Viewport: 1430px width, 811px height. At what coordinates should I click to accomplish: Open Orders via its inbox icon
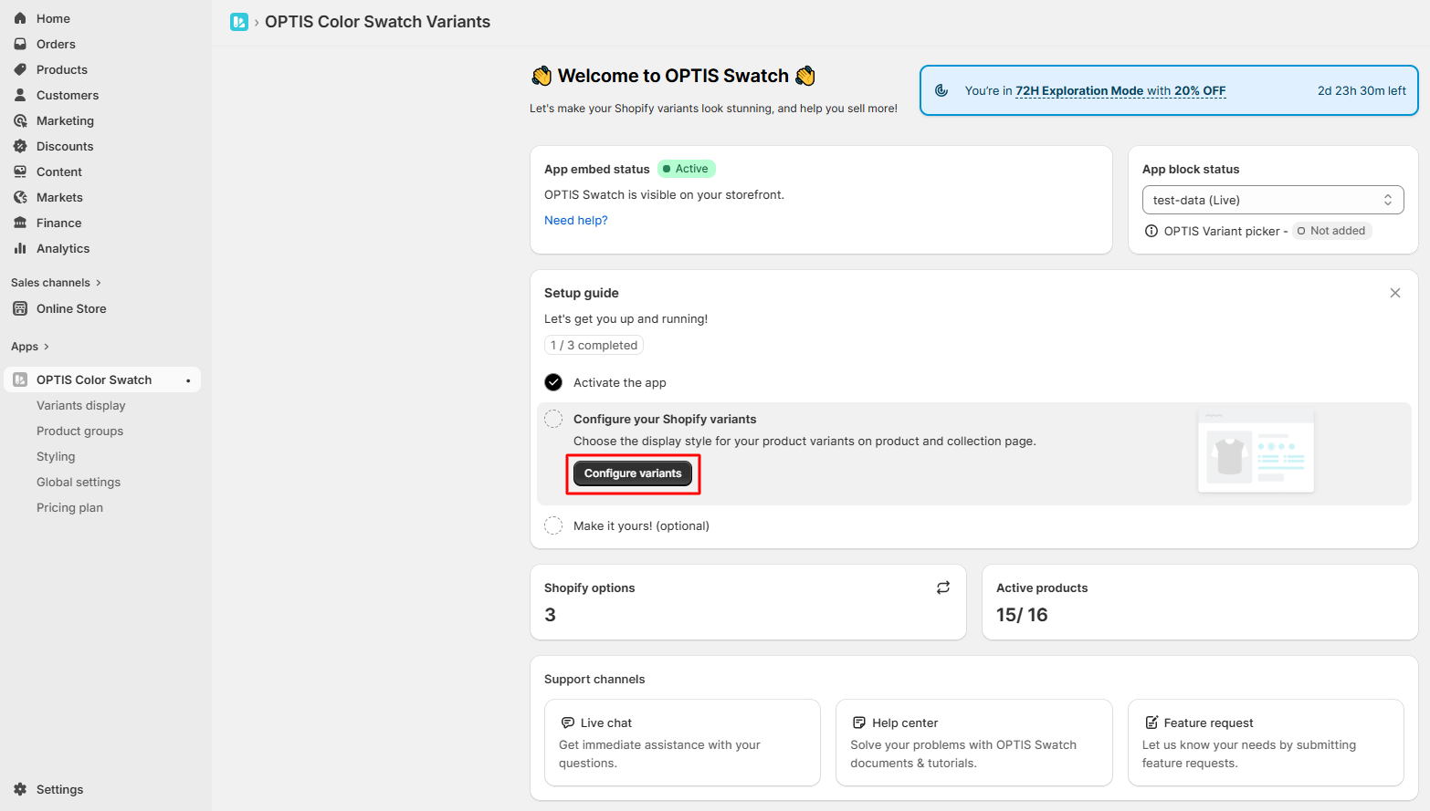pos(20,44)
